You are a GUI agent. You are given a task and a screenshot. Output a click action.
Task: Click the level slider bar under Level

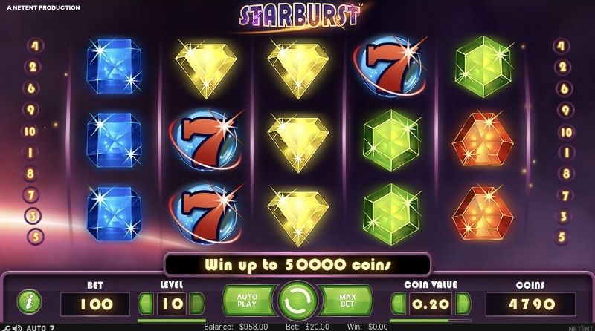[172, 321]
